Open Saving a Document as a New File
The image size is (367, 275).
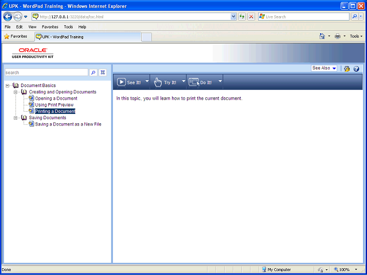[68, 124]
